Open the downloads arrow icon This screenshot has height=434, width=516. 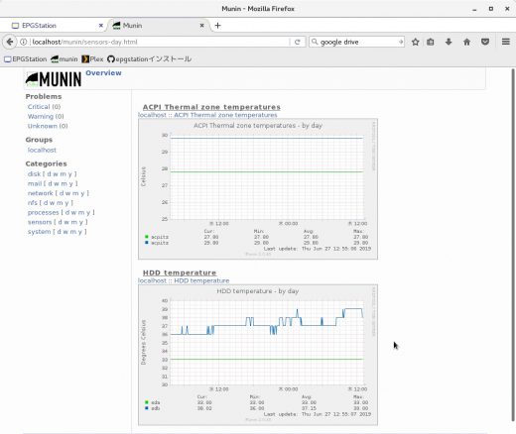pyautogui.click(x=449, y=42)
